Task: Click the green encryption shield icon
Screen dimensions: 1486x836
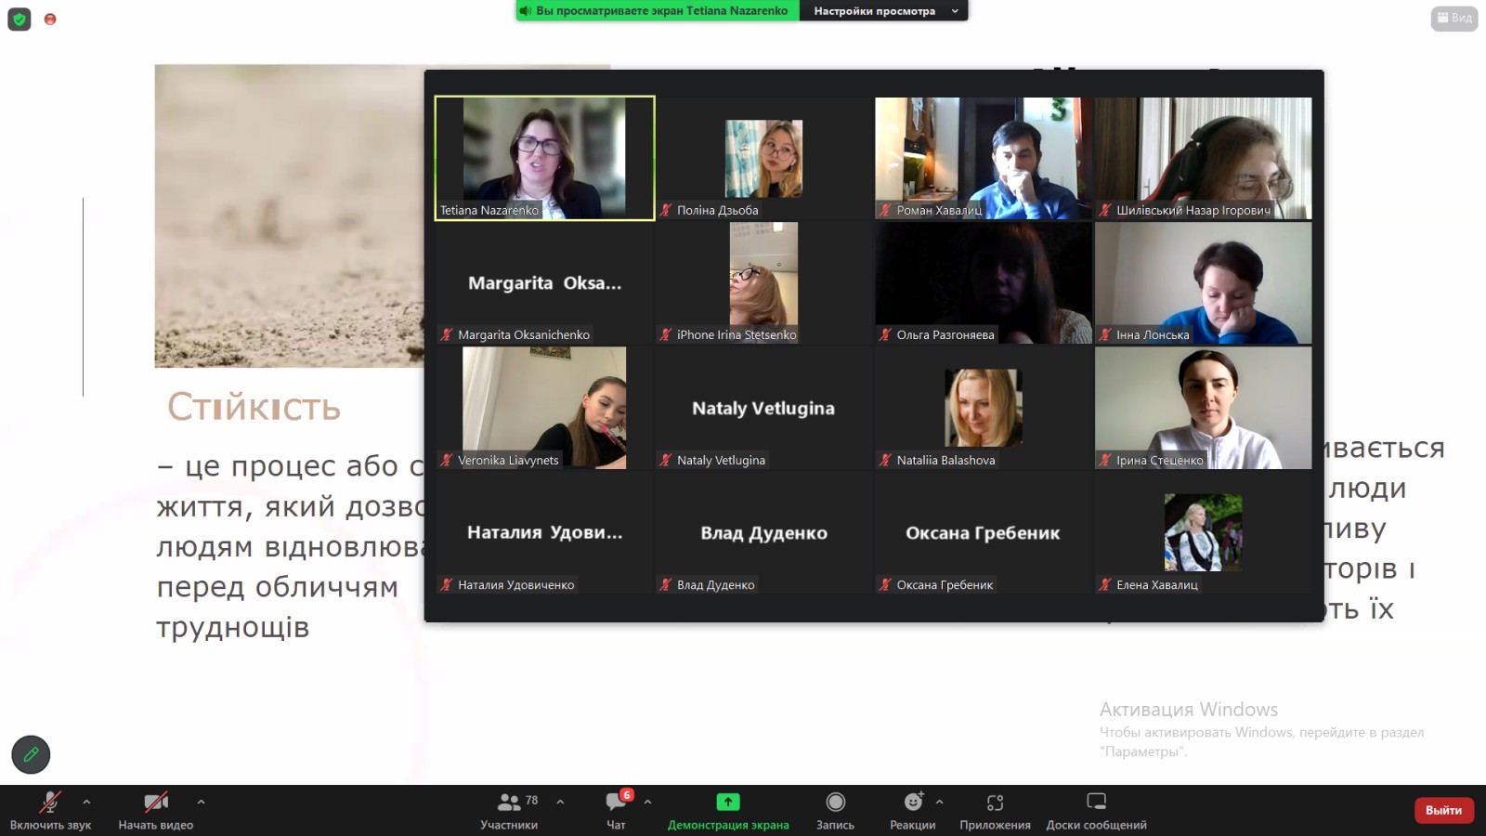Action: pos(20,19)
